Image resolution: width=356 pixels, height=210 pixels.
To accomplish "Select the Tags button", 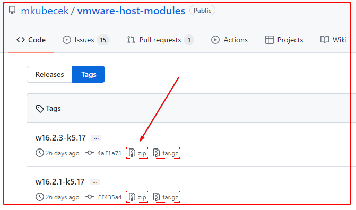I will coord(89,74).
